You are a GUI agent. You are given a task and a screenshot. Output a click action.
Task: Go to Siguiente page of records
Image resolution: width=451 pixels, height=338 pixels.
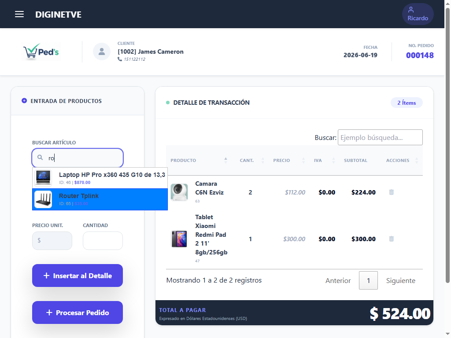[x=400, y=280]
